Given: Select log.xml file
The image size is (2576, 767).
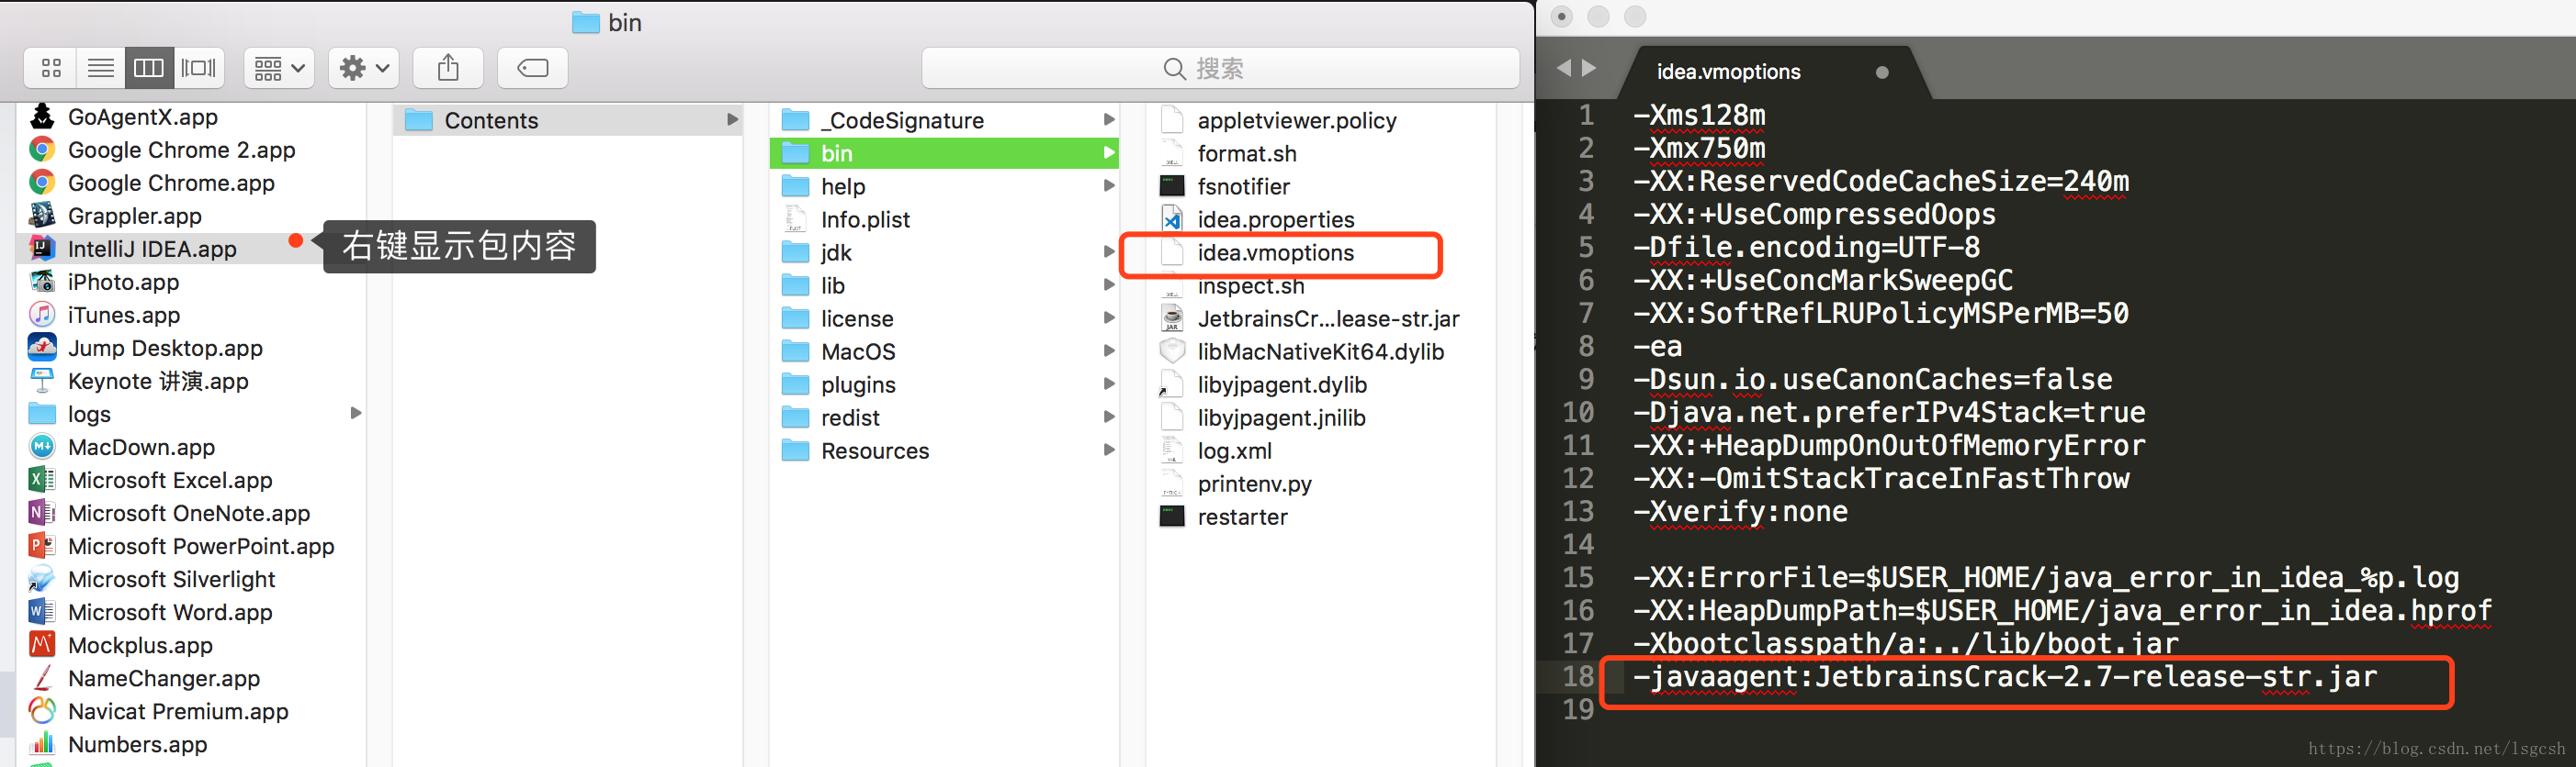Looking at the screenshot, I should (1234, 450).
